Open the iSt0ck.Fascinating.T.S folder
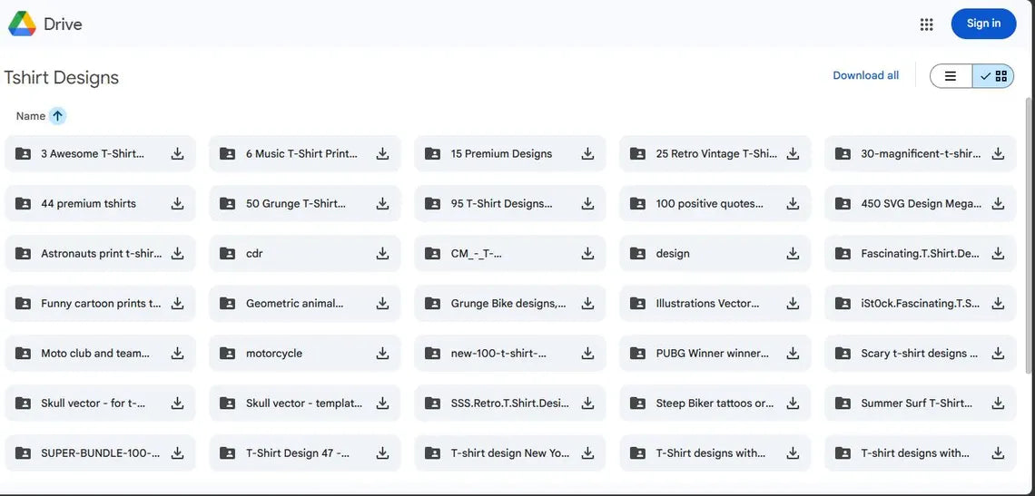This screenshot has height=496, width=1035. coord(920,304)
